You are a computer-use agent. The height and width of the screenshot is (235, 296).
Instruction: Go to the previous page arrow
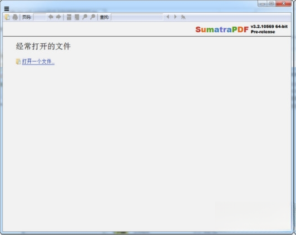51,17
